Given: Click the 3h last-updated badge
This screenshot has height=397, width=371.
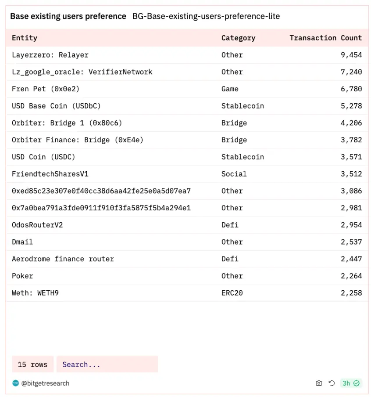Looking at the screenshot, I should coord(351,383).
